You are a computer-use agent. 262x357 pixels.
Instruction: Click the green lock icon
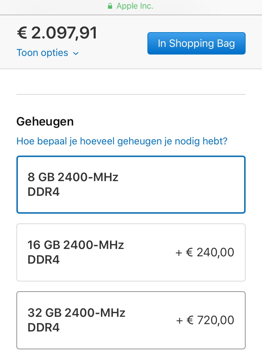(110, 6)
